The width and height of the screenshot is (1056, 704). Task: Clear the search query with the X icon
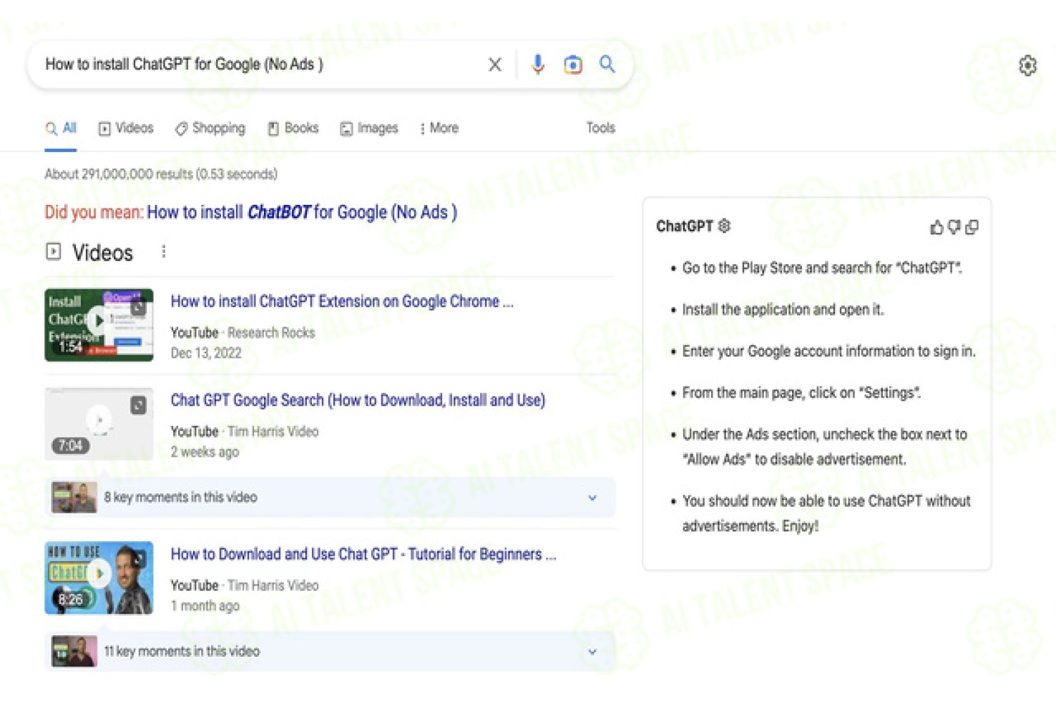(495, 65)
